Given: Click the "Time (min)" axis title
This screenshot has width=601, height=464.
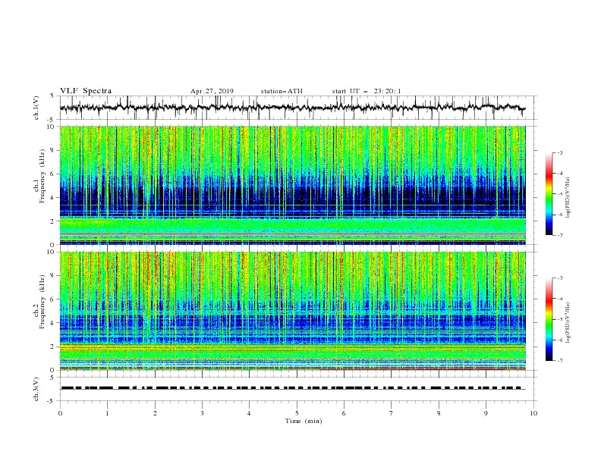Looking at the screenshot, I should 304,421.
